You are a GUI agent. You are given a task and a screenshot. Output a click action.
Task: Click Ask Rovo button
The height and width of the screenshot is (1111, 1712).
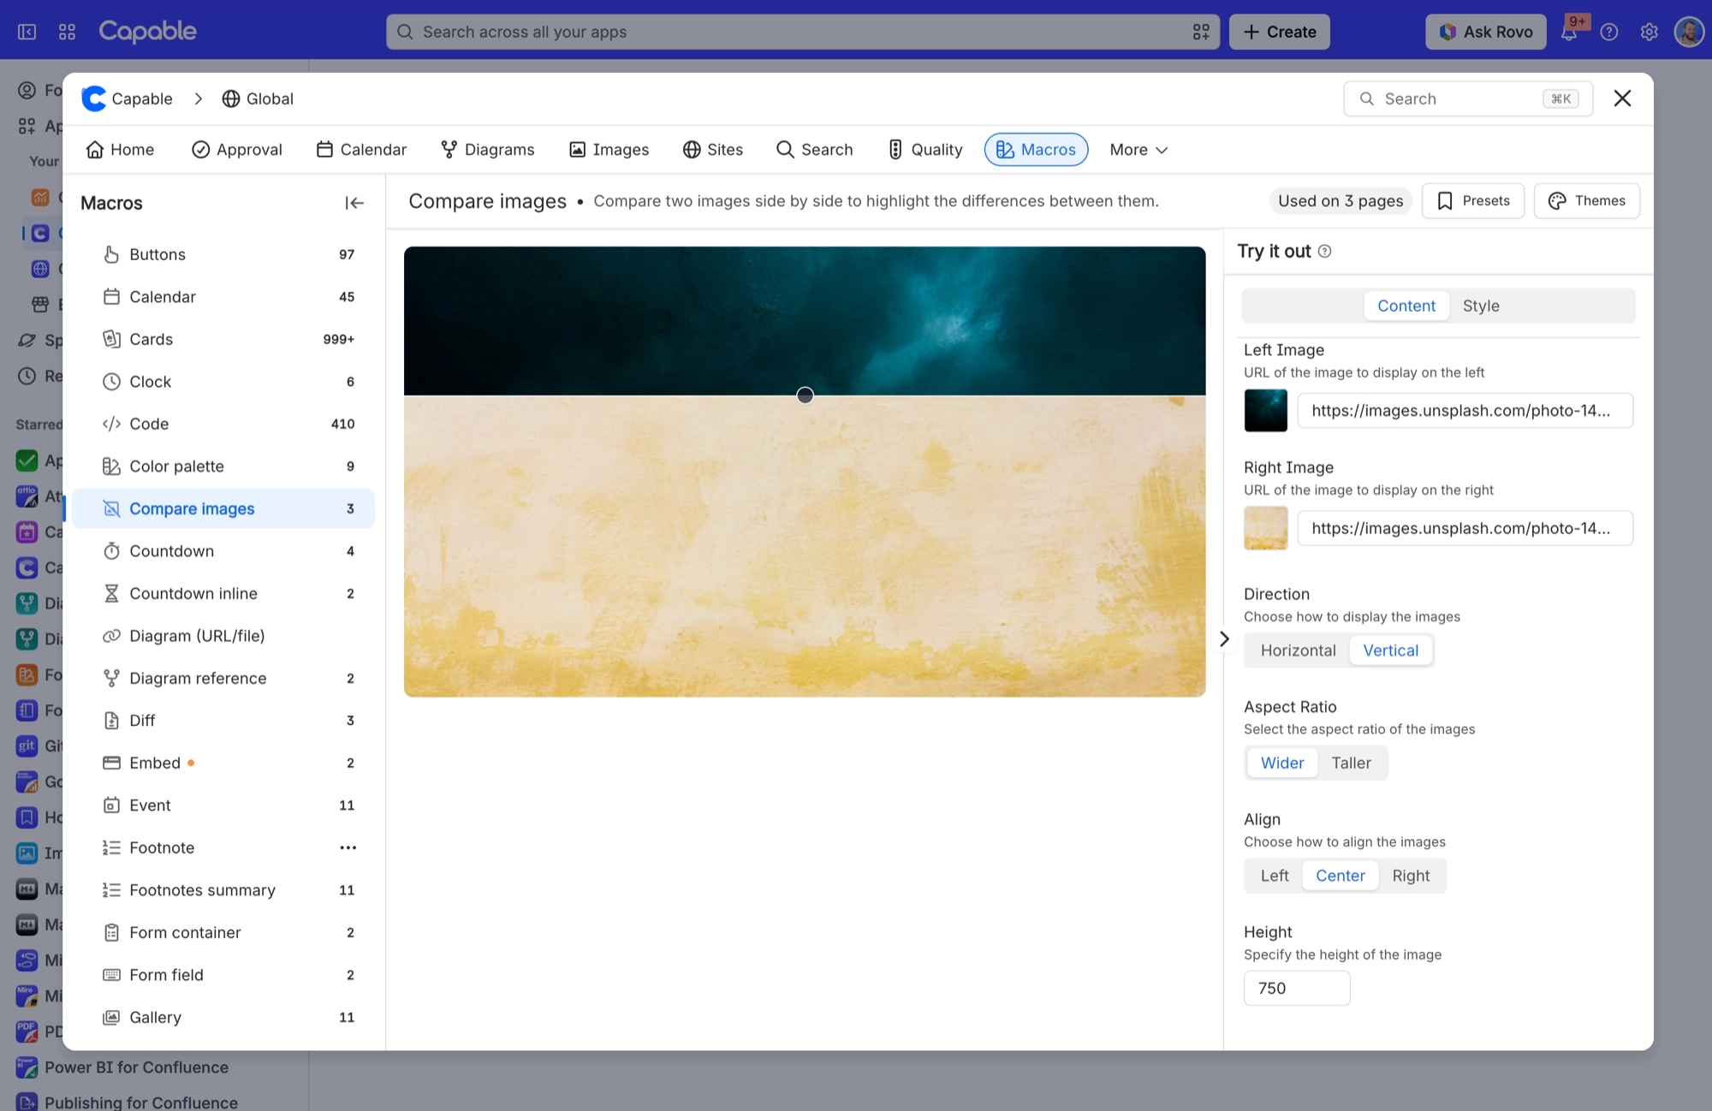pyautogui.click(x=1486, y=32)
